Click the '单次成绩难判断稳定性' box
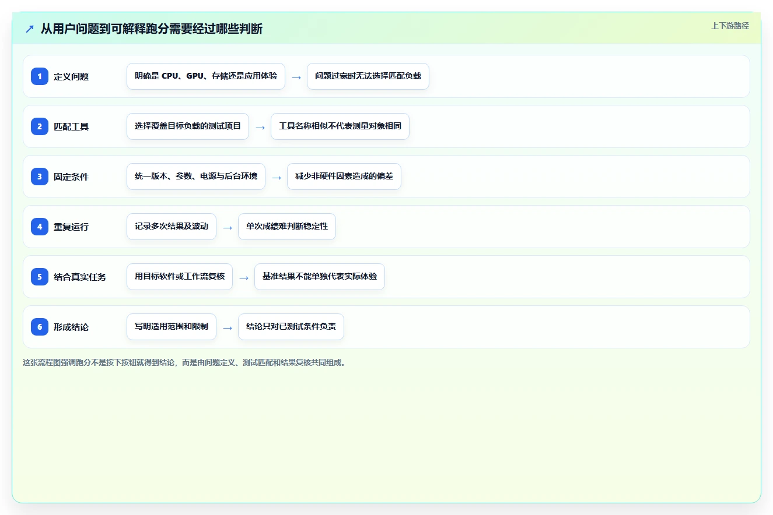 coord(287,227)
